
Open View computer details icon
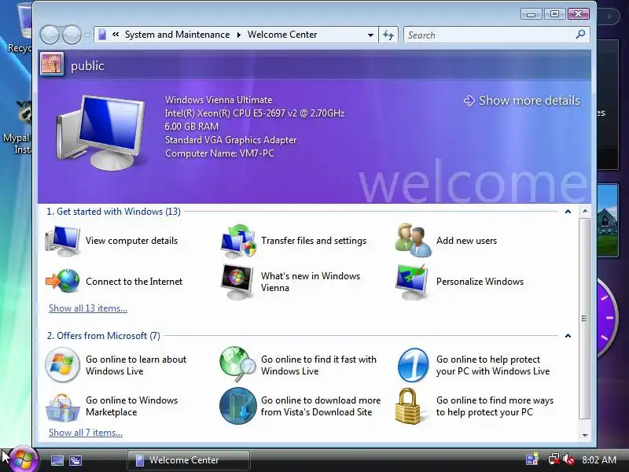63,241
